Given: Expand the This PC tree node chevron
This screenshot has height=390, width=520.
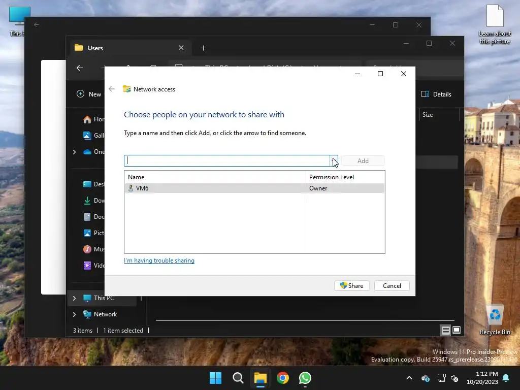Looking at the screenshot, I should coord(74,298).
